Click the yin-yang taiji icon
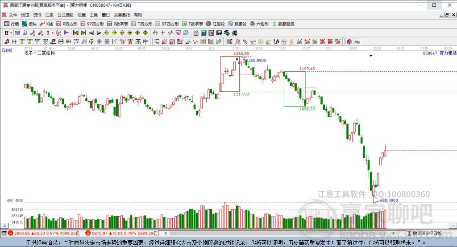The image size is (457, 247). 349,41
